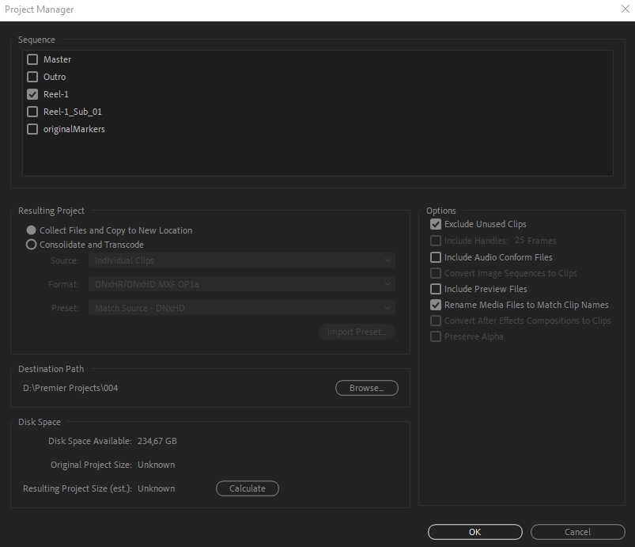The image size is (635, 547).
Task: Check the Master sequence checkbox
Action: click(32, 59)
